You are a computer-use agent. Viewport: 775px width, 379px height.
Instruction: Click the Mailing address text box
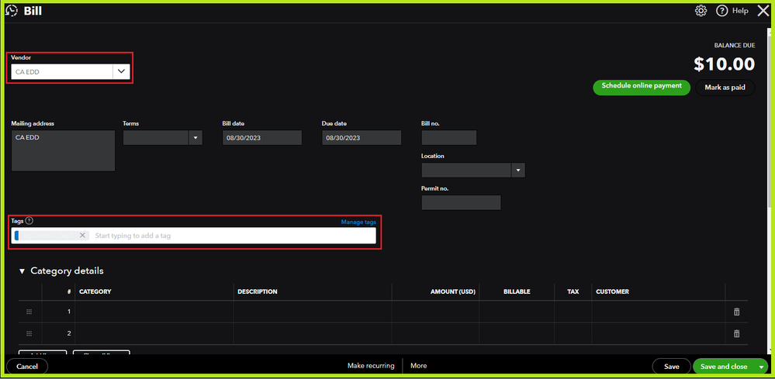(64, 150)
